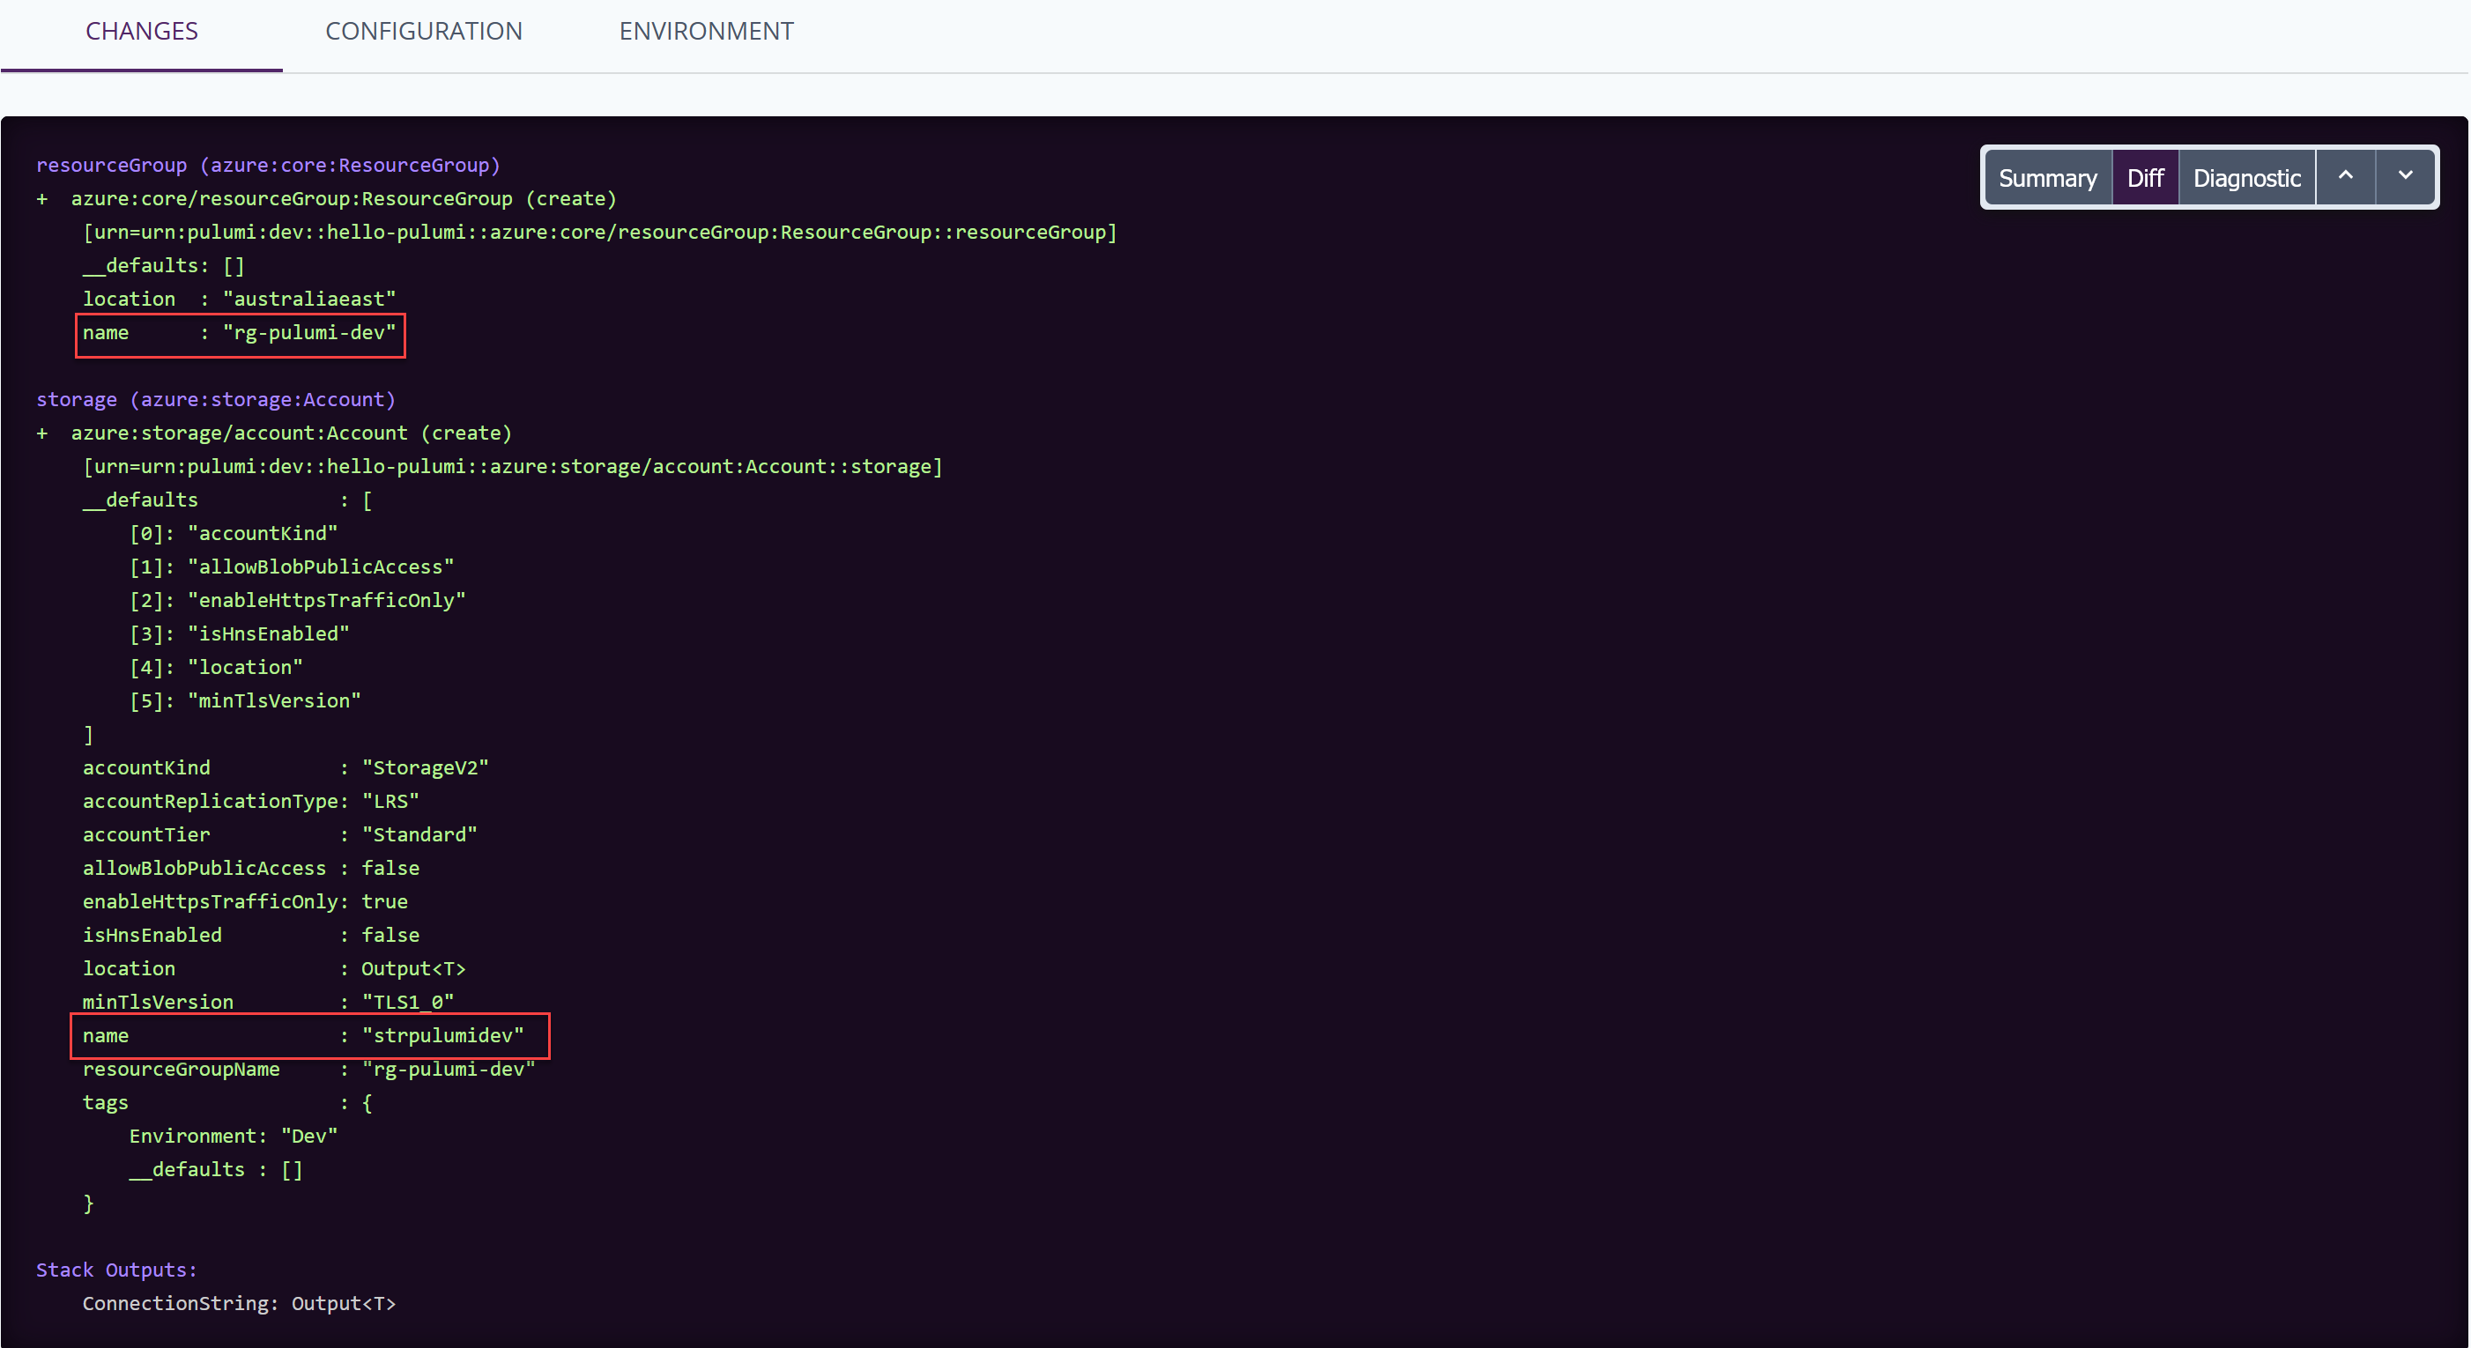Click the Diagnostic view icon
The image size is (2471, 1348).
(2244, 176)
